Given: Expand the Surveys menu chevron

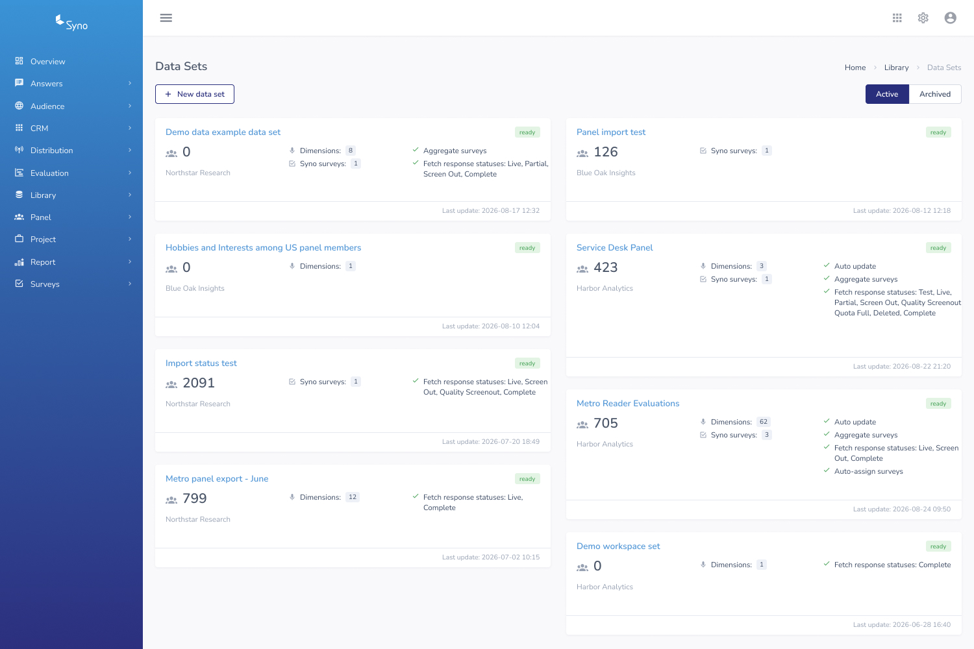Looking at the screenshot, I should pyautogui.click(x=130, y=284).
